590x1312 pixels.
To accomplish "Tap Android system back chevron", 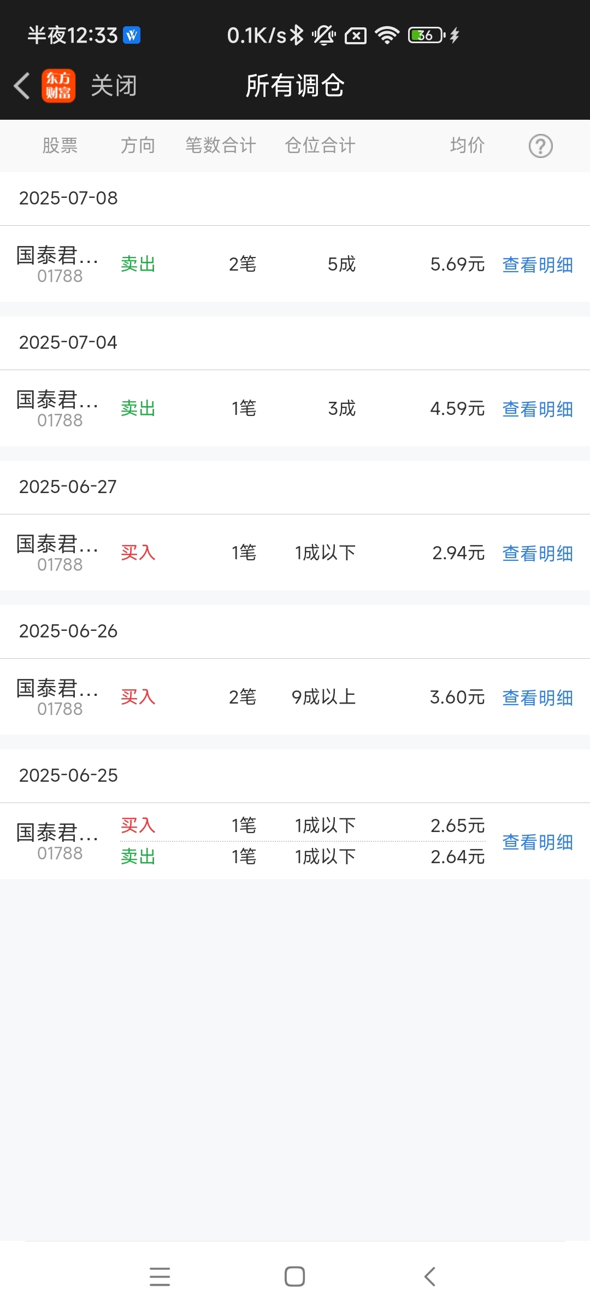I will click(430, 1276).
